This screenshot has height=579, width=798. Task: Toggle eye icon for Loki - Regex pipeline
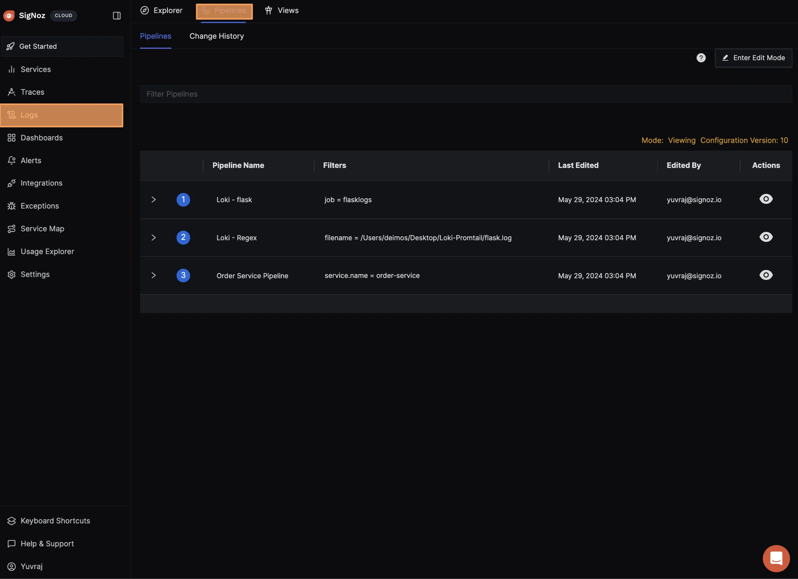tap(766, 237)
